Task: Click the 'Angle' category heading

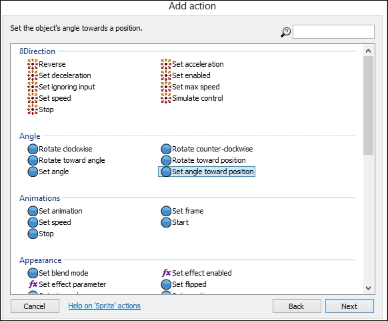Action: [x=30, y=136]
